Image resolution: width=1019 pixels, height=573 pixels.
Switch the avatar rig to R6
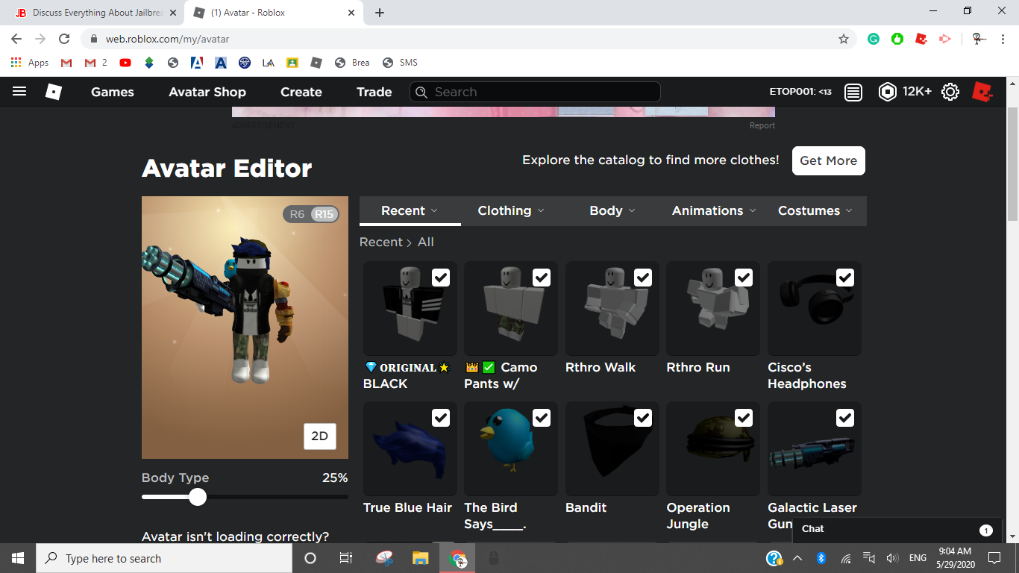[297, 214]
